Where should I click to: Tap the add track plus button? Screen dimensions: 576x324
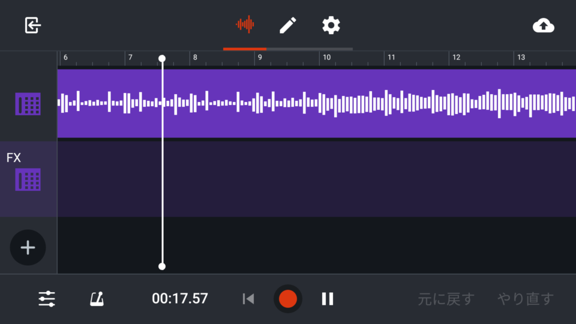tap(28, 248)
